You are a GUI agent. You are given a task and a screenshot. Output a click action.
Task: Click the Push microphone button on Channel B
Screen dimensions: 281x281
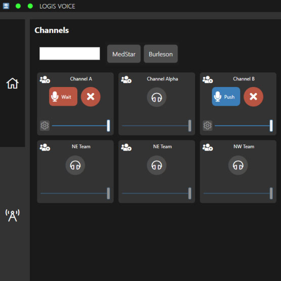(x=226, y=97)
